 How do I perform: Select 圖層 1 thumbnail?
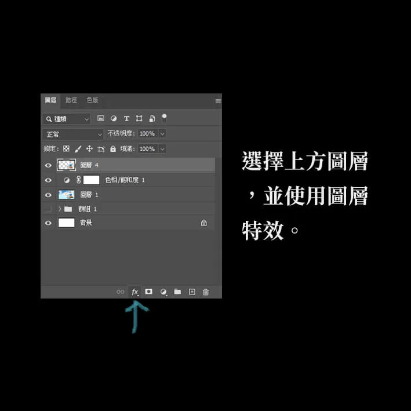coord(66,195)
